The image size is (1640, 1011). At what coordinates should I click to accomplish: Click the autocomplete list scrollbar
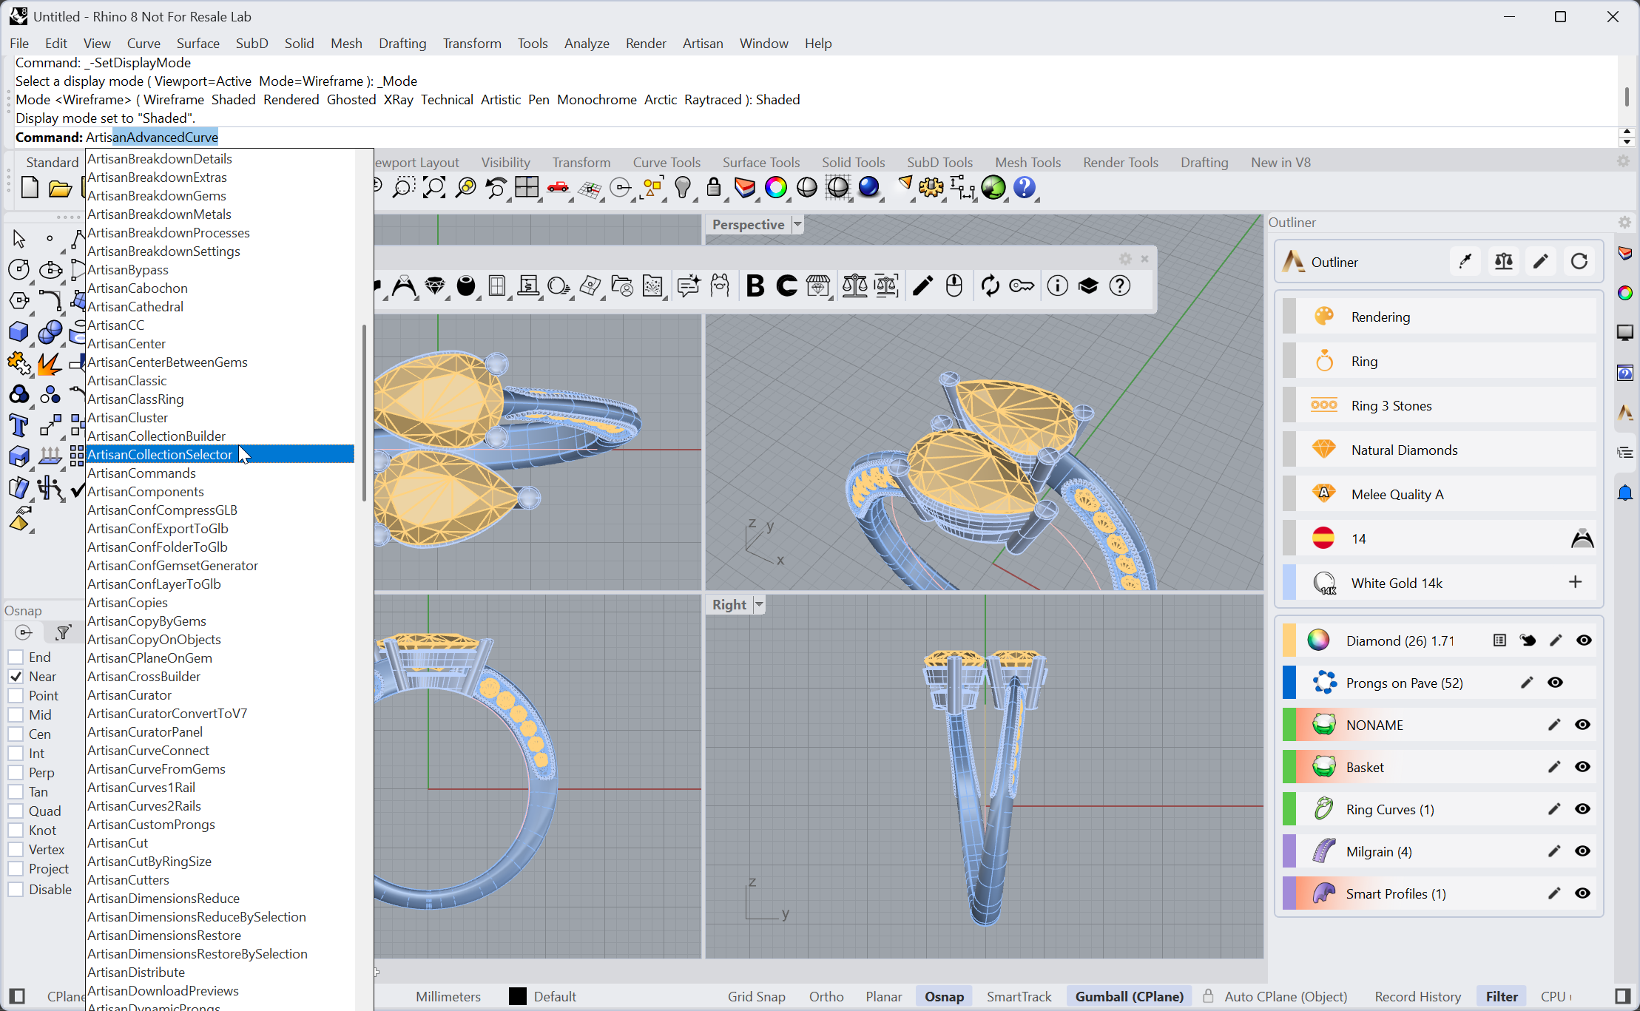pyautogui.click(x=364, y=413)
